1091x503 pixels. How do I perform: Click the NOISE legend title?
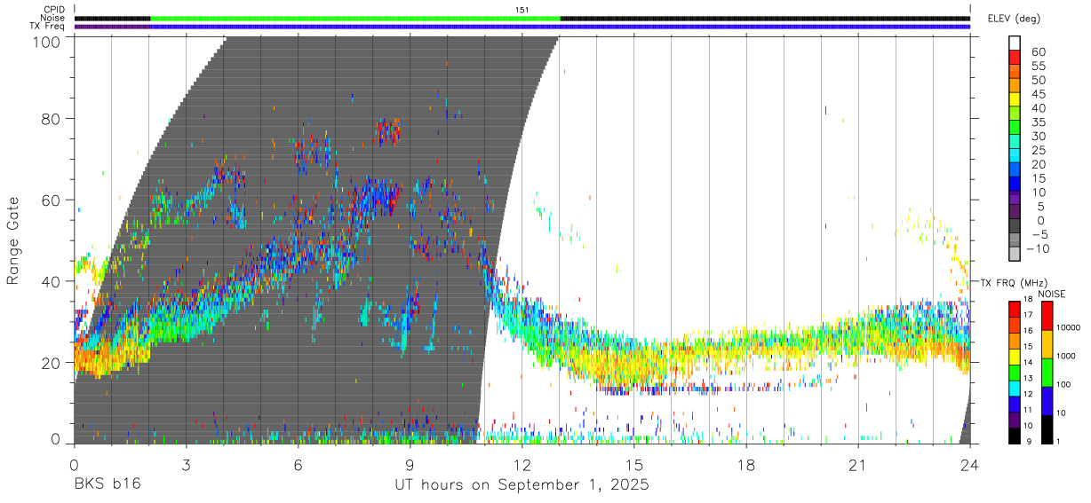(x=1051, y=294)
